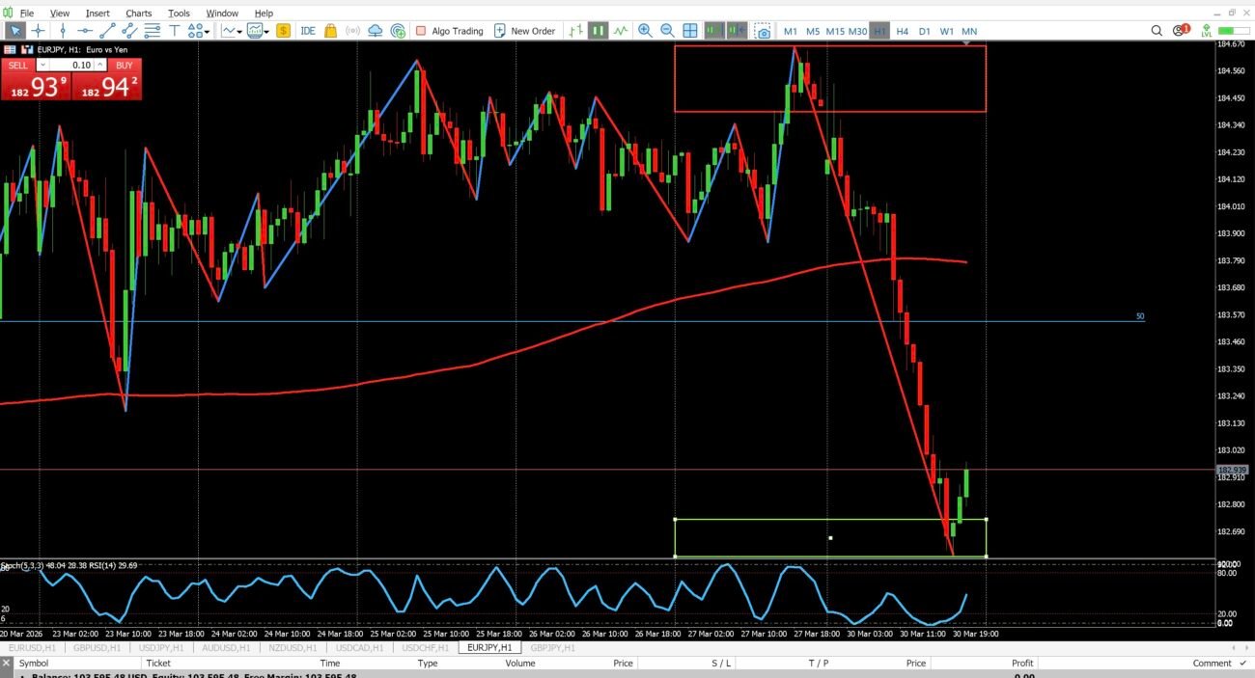The width and height of the screenshot is (1255, 678).
Task: Select the H4 timeframe
Action: [902, 31]
